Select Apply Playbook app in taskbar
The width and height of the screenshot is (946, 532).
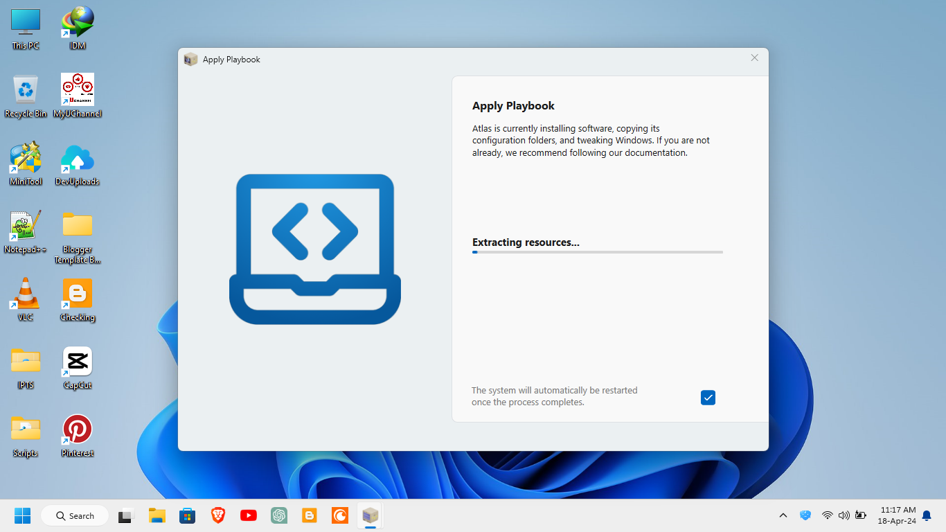coord(371,515)
